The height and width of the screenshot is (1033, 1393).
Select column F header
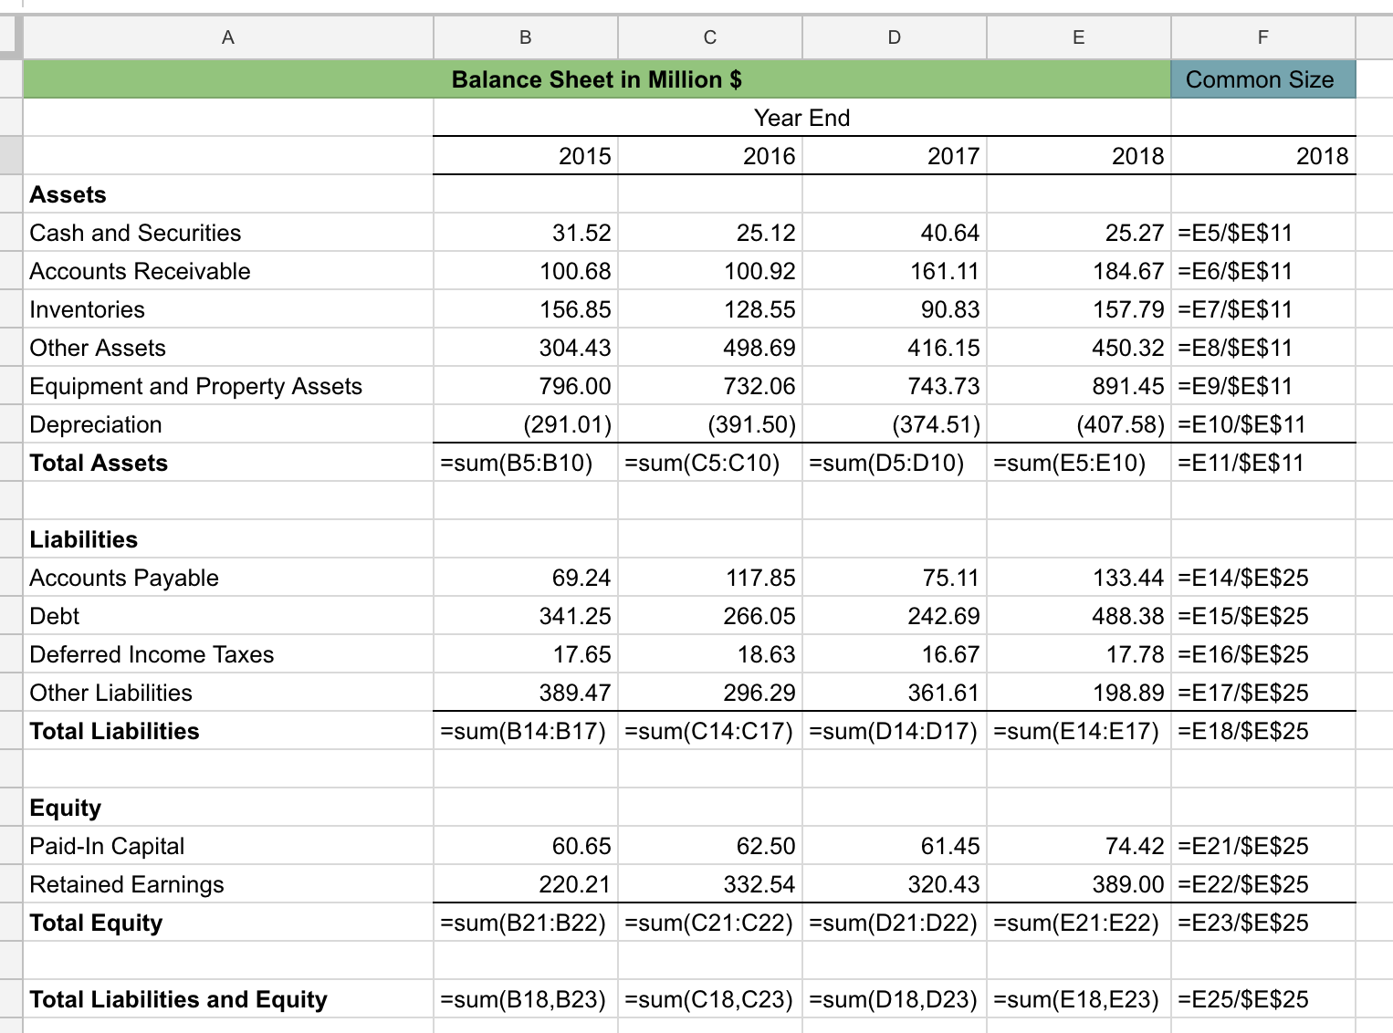[1263, 37]
